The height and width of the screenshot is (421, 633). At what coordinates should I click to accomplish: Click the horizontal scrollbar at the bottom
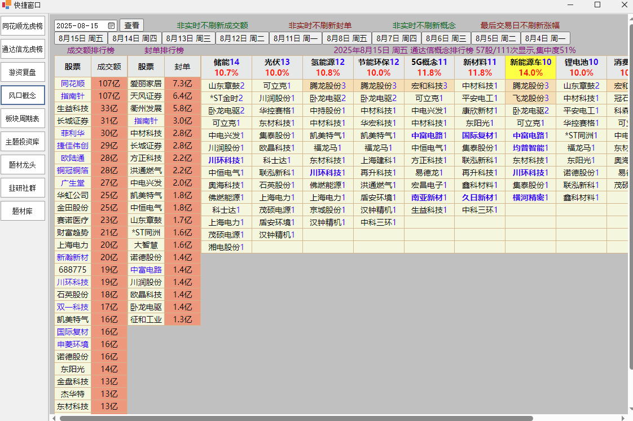click(x=296, y=418)
